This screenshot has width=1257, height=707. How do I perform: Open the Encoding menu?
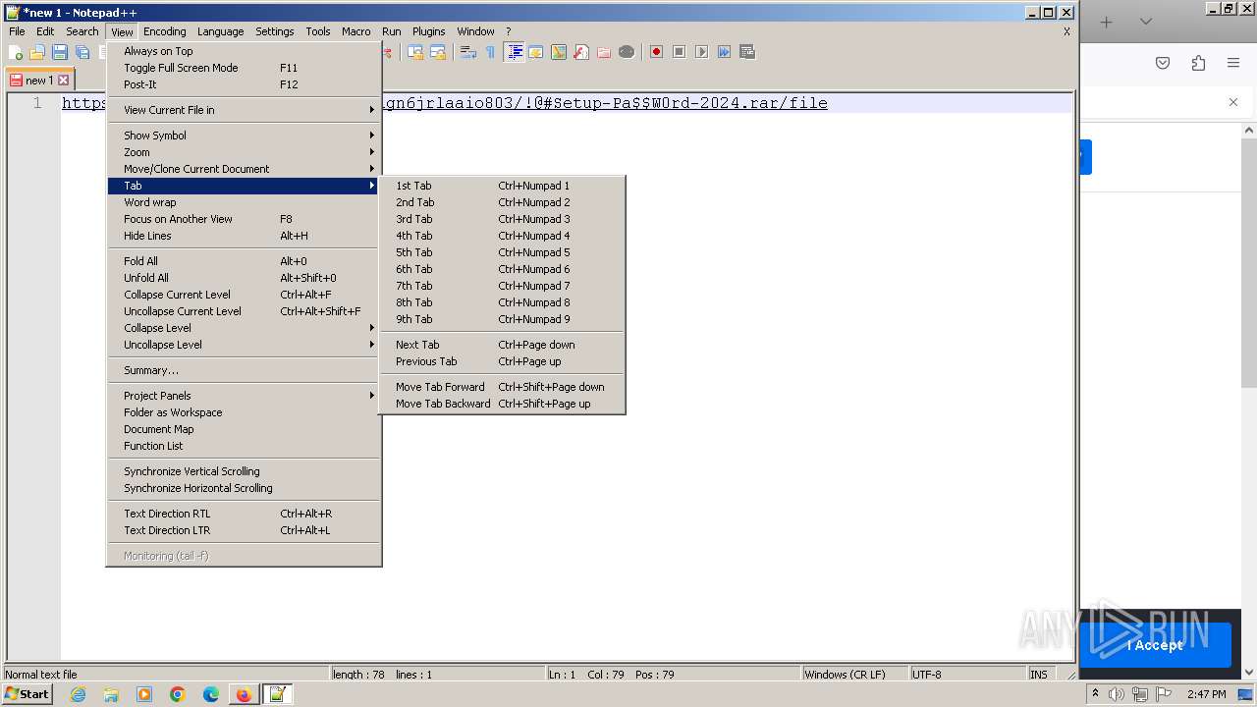(x=164, y=31)
